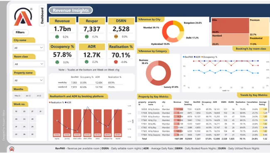Sort by Total booking column header
The height and width of the screenshot is (153, 270).
tap(188, 103)
